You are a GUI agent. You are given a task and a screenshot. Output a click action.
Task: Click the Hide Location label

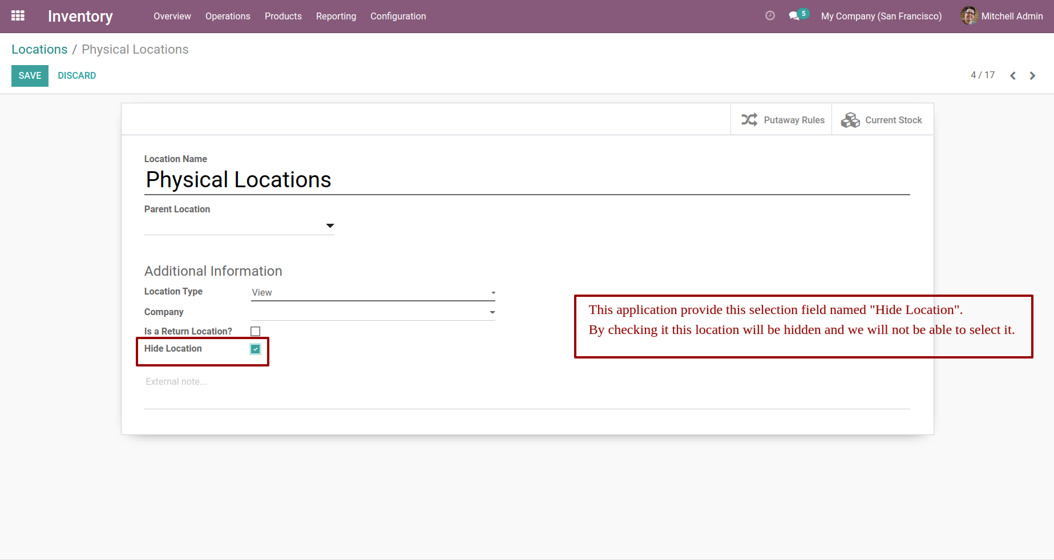tap(173, 348)
